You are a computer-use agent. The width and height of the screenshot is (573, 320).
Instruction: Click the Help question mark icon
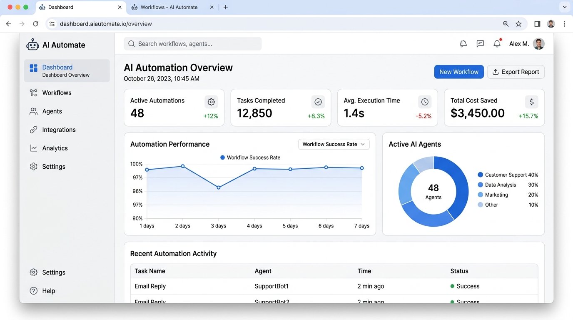(33, 290)
